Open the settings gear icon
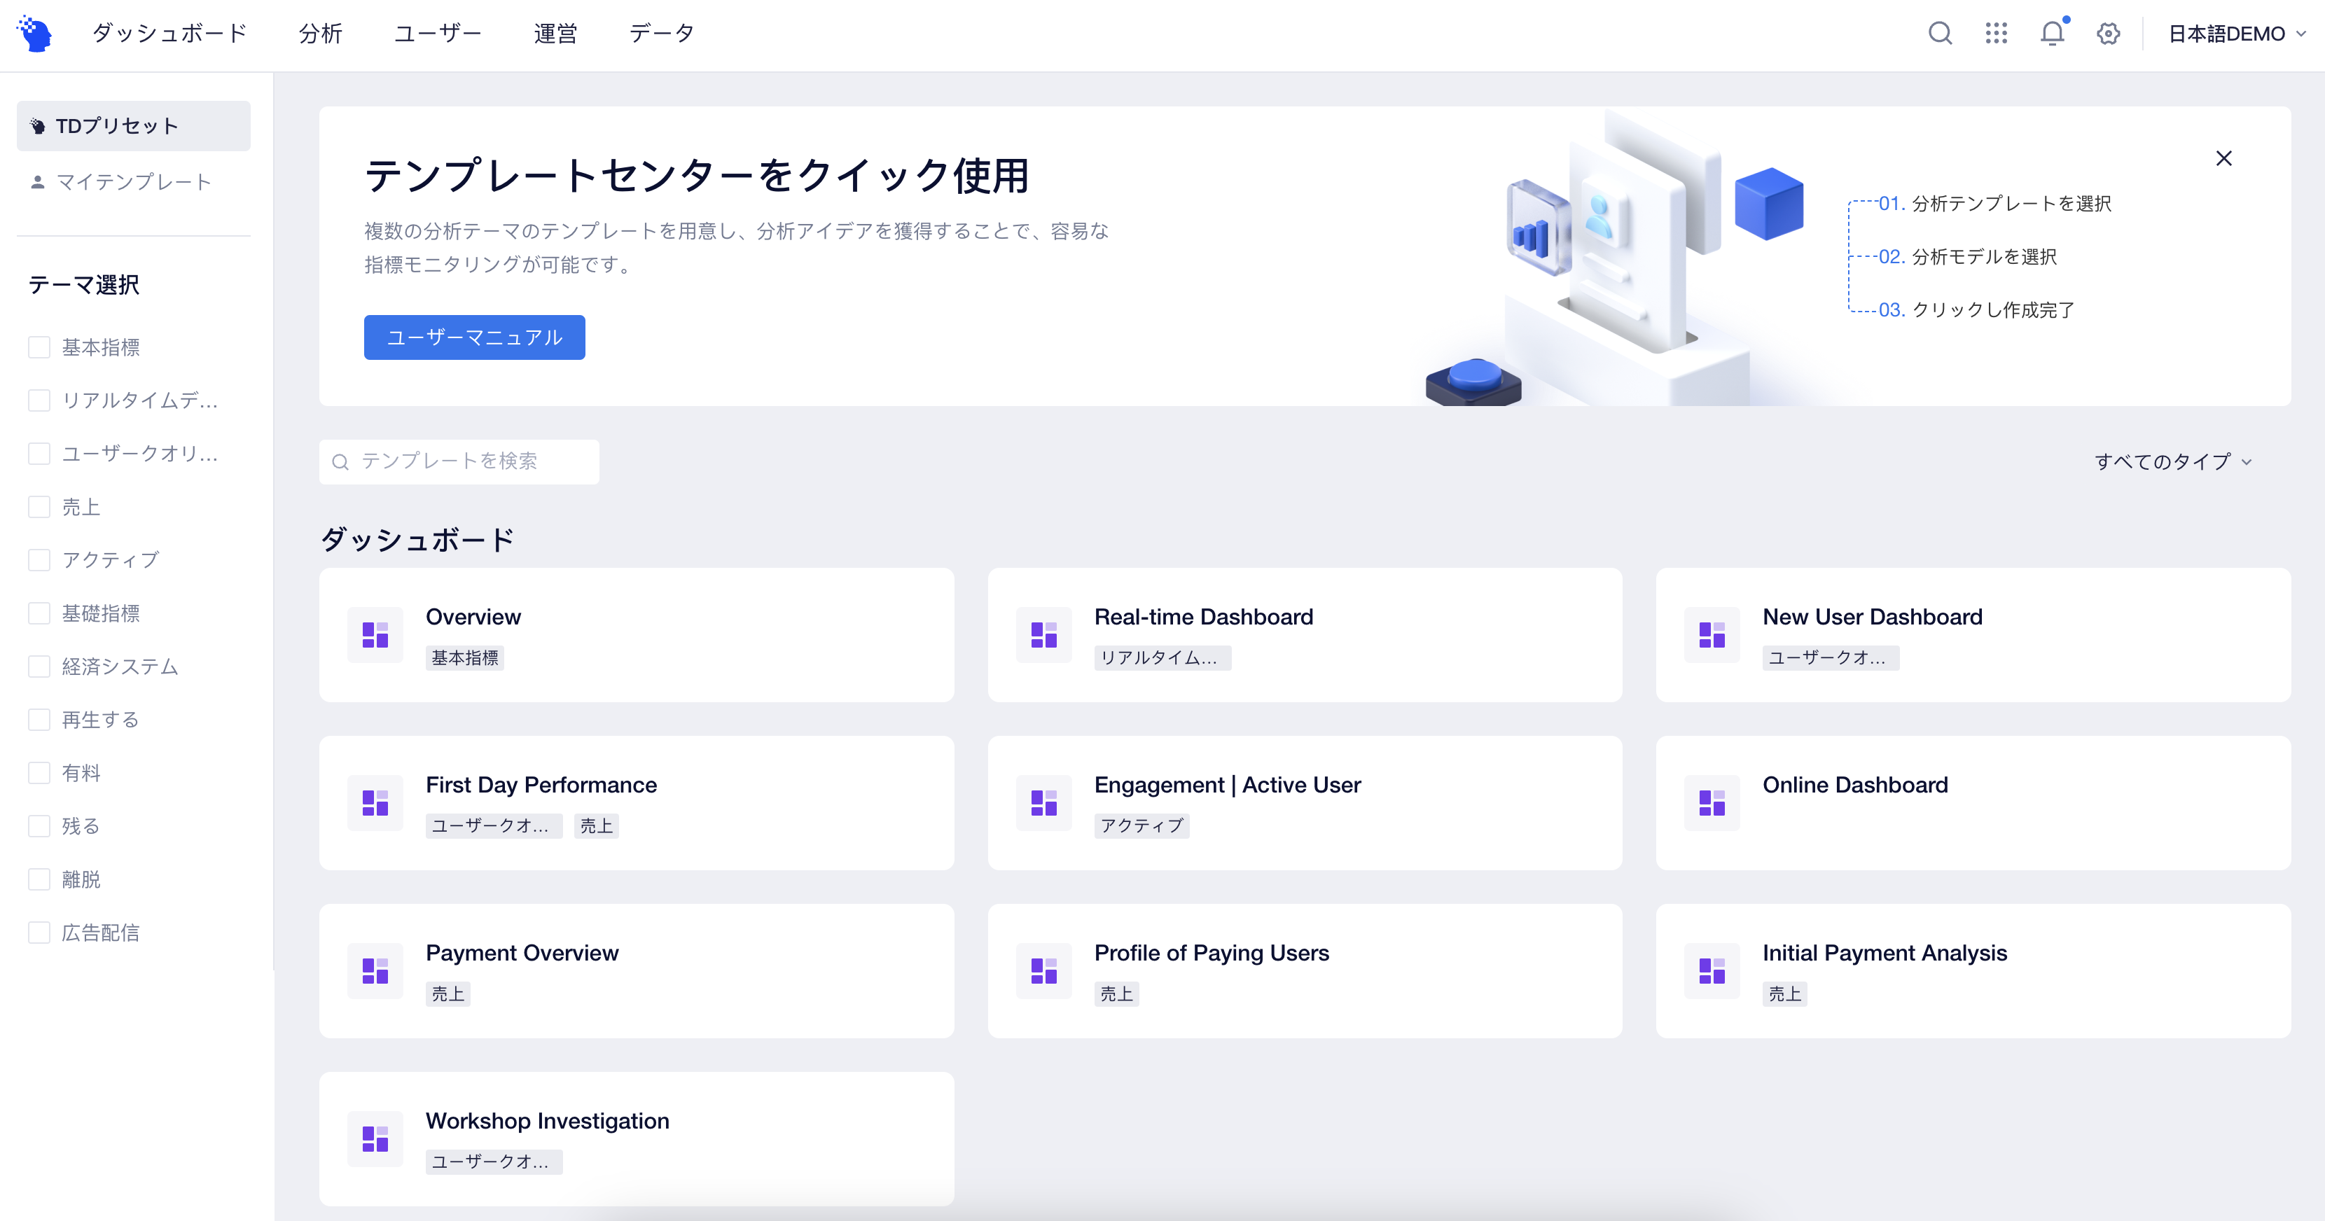This screenshot has height=1221, width=2325. tap(2109, 34)
